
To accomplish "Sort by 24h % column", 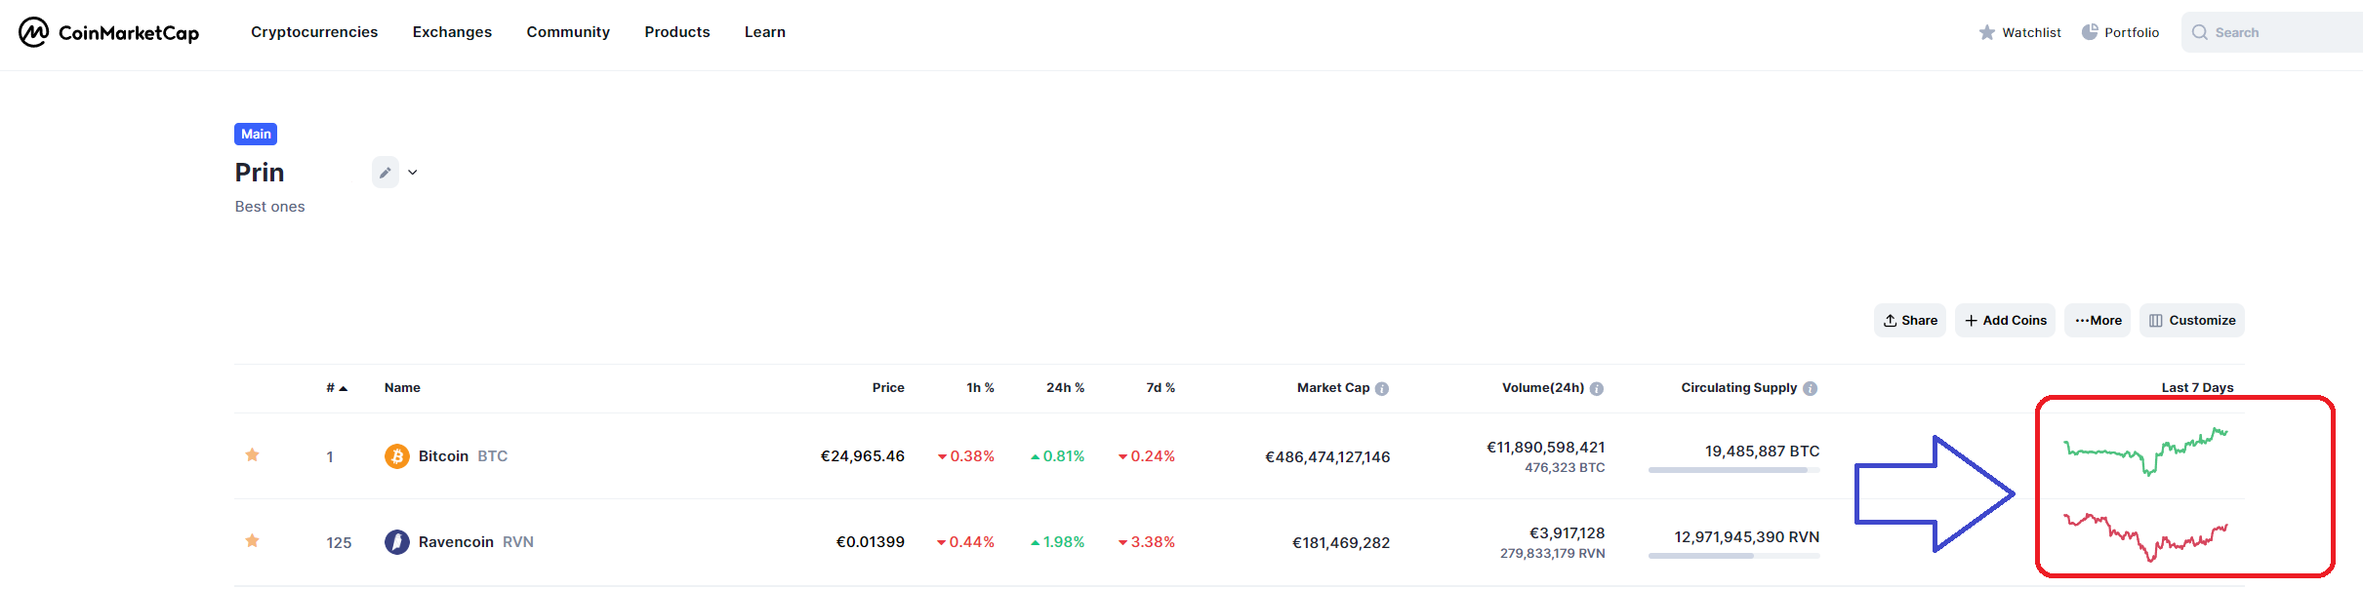I will click(x=1065, y=388).
